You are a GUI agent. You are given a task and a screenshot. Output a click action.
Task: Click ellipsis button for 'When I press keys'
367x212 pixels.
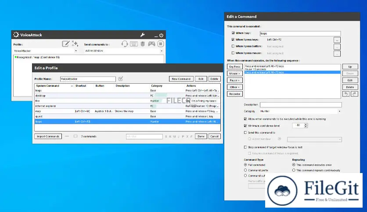[x=337, y=40]
